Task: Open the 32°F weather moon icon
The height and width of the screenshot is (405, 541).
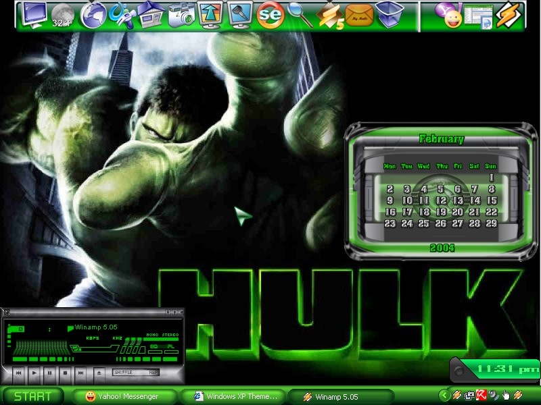Action: click(x=62, y=16)
